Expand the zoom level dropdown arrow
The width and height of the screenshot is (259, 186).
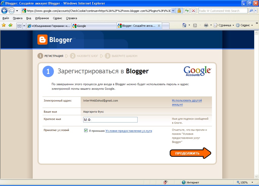252,182
